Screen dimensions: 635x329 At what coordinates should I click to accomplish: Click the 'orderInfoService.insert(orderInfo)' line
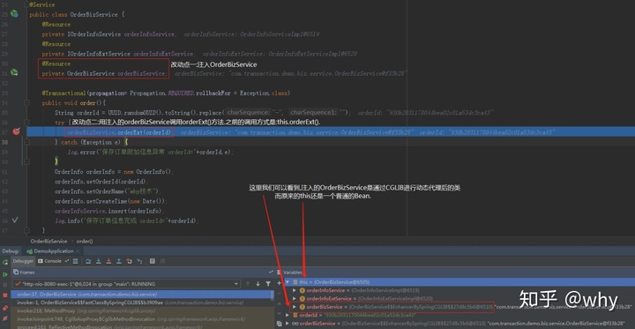click(x=109, y=211)
